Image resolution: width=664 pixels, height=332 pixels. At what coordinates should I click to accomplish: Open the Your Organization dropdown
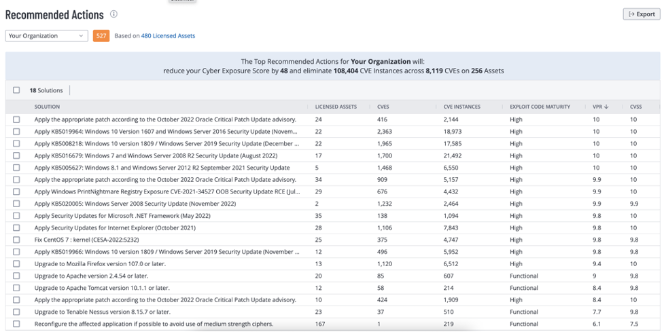[46, 36]
